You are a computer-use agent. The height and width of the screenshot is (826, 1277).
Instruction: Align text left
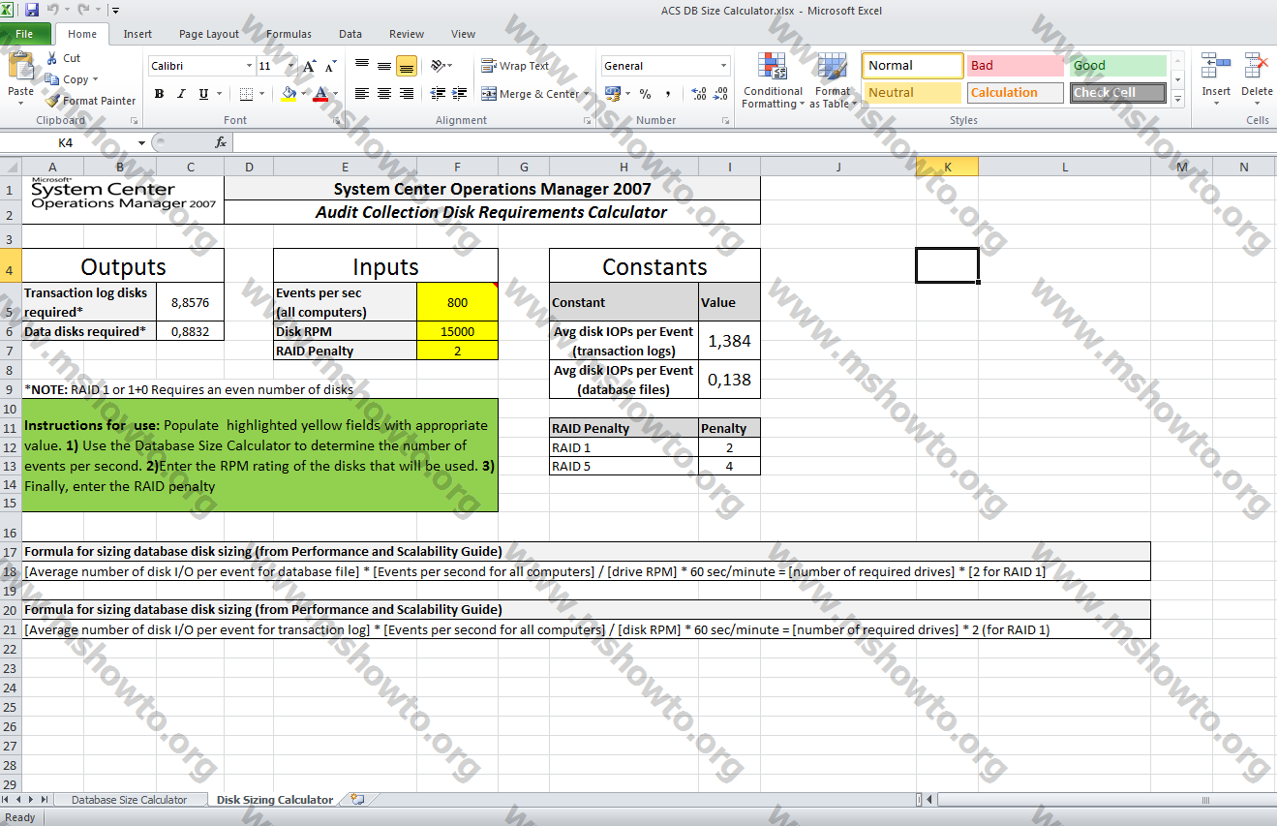(362, 94)
